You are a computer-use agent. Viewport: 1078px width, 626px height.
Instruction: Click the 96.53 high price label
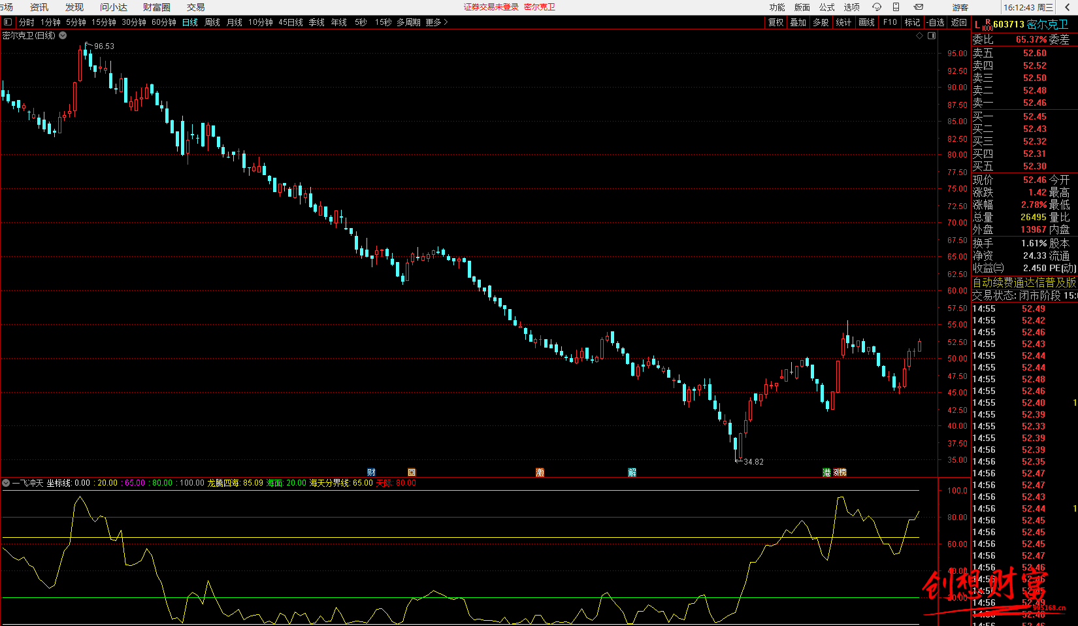point(104,46)
